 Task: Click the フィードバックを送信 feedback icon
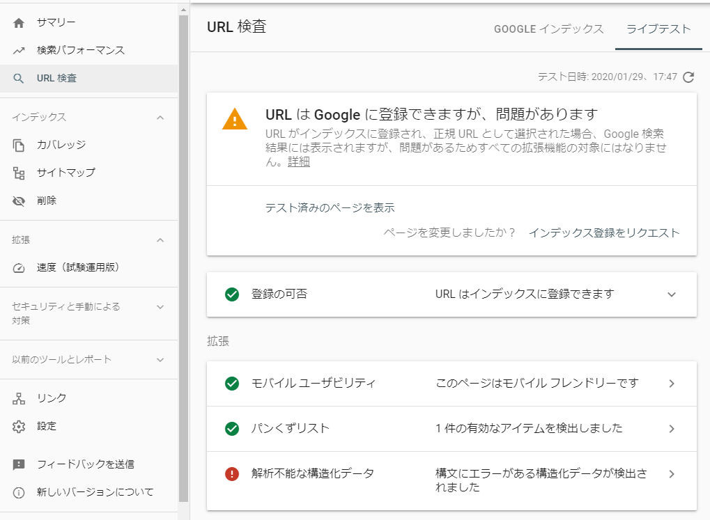pos(19,464)
